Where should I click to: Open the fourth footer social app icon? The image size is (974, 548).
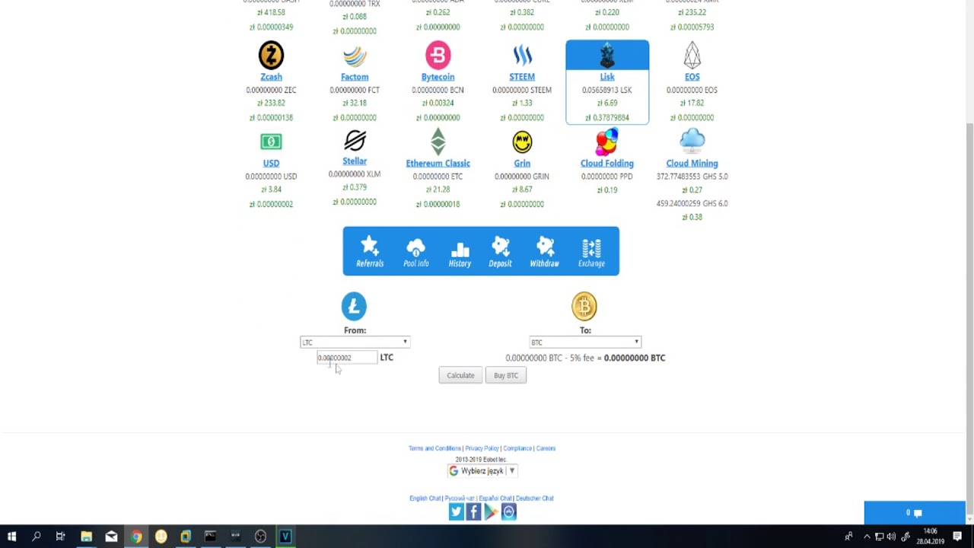click(x=509, y=512)
